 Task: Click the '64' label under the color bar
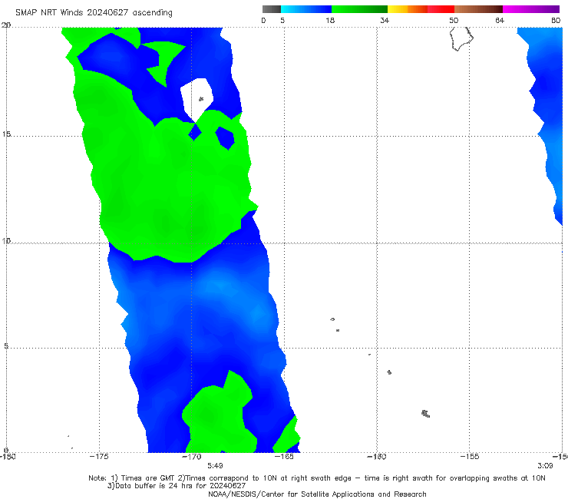click(x=500, y=21)
